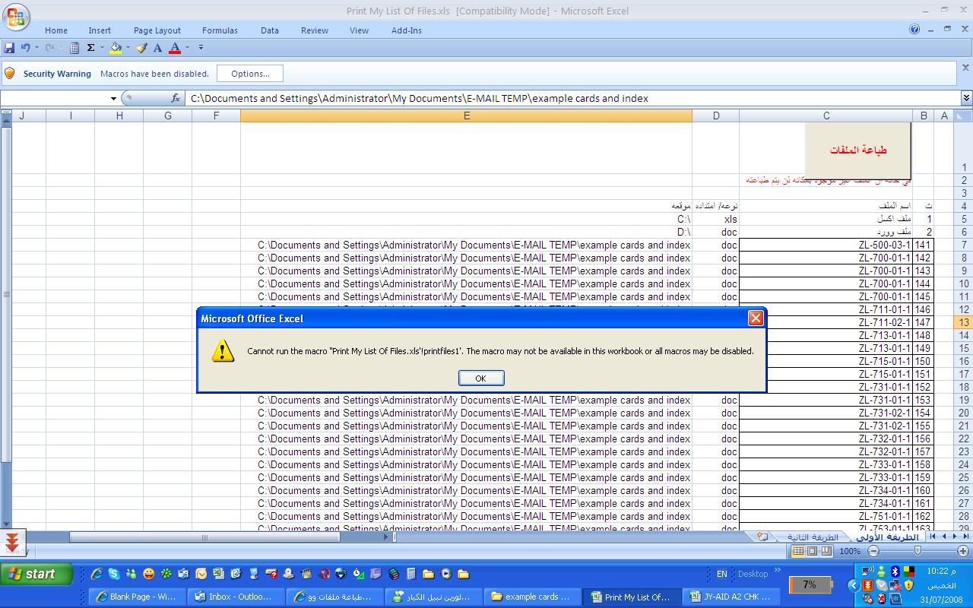Screen dimensions: 973x608
Task: Zoom in with the plus button
Action: tap(964, 551)
